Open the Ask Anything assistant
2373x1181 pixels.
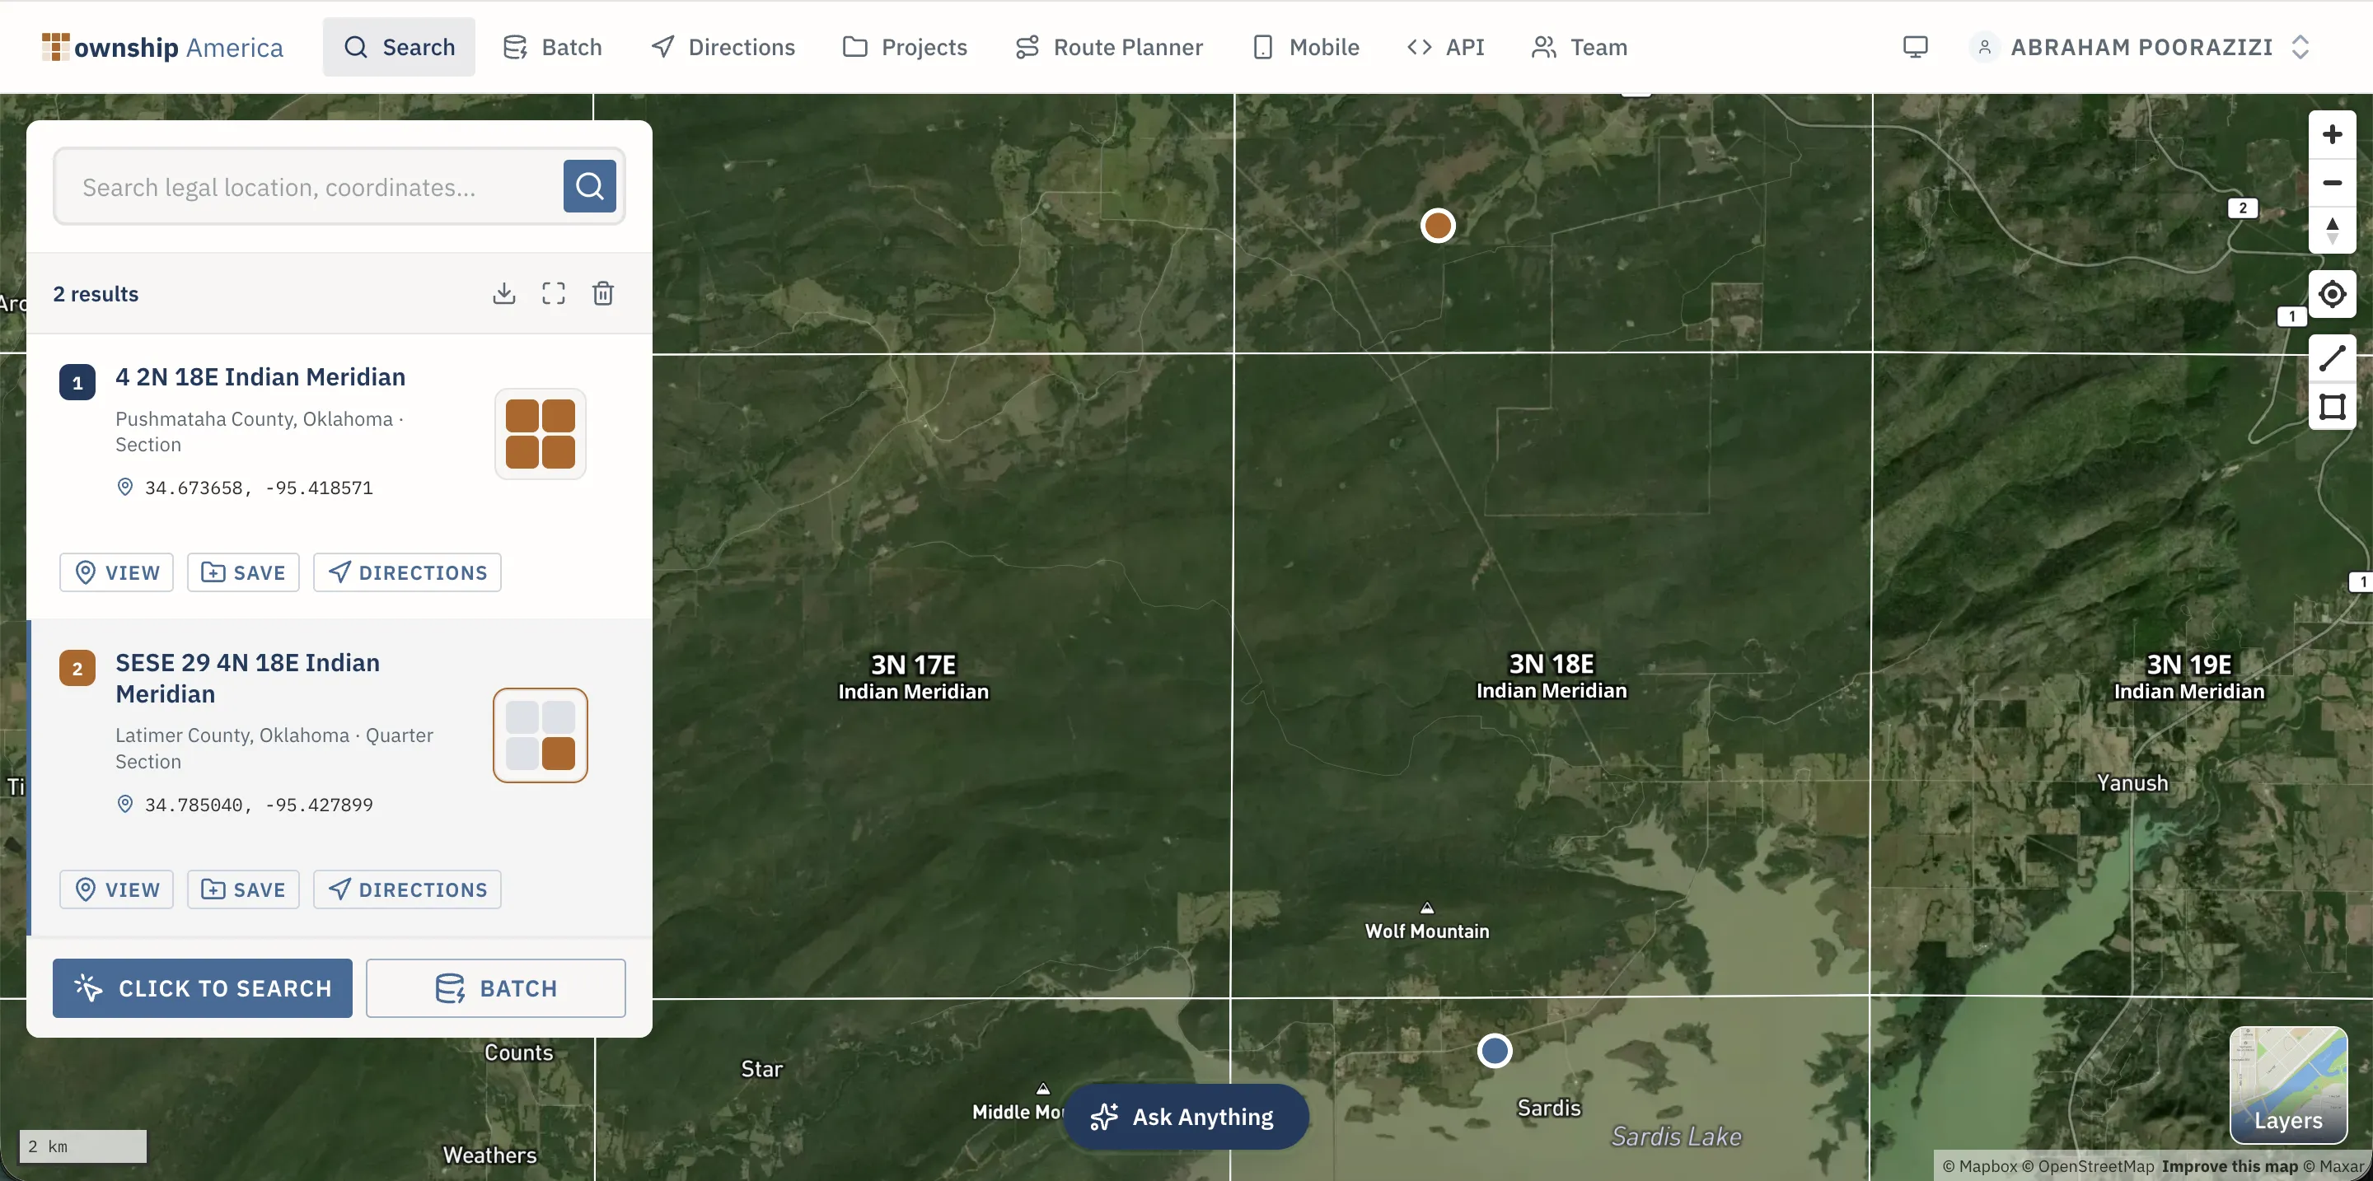1185,1117
